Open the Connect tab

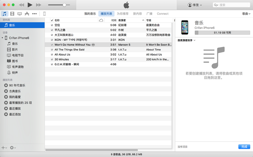tap(163, 14)
